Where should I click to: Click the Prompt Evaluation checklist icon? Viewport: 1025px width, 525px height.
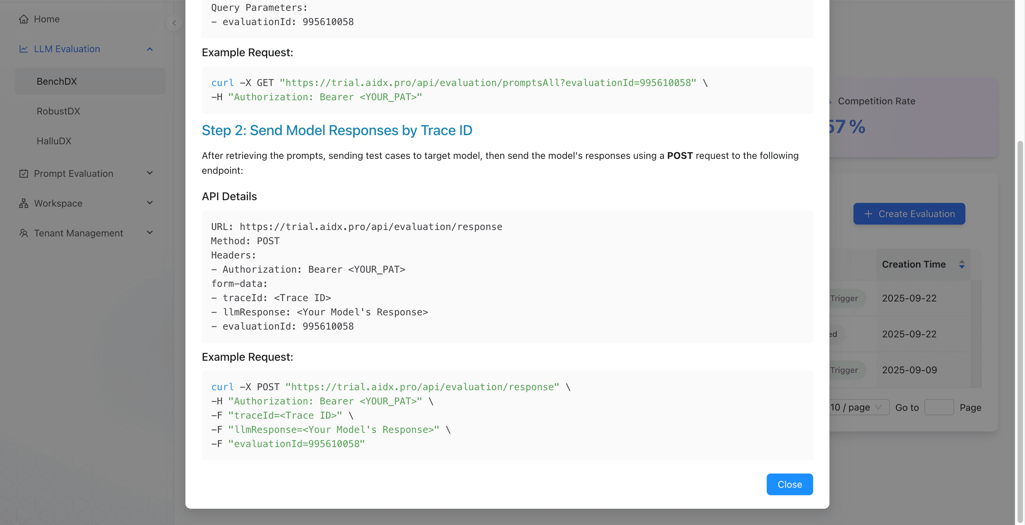click(x=23, y=173)
